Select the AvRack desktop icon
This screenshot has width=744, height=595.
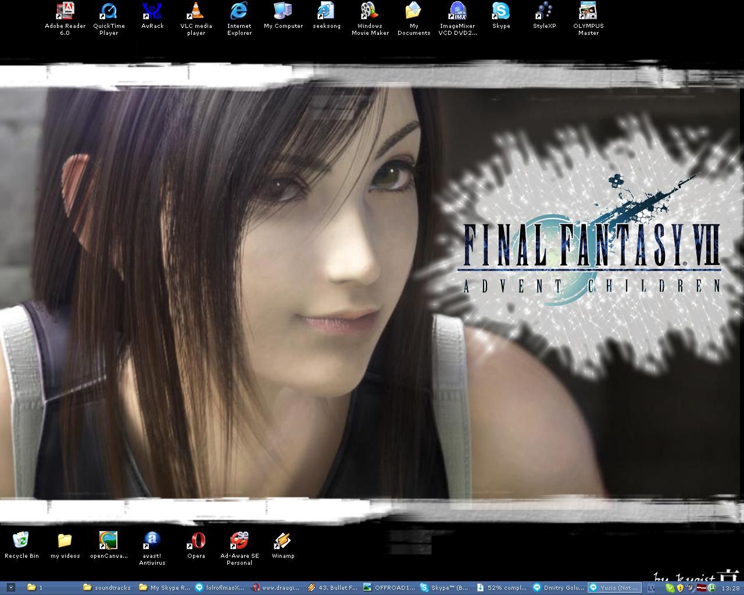click(x=152, y=16)
